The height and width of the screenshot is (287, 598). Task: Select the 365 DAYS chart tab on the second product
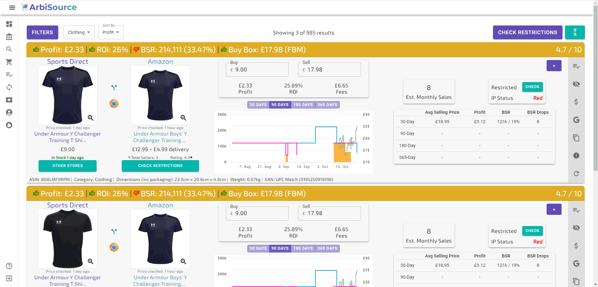click(327, 248)
